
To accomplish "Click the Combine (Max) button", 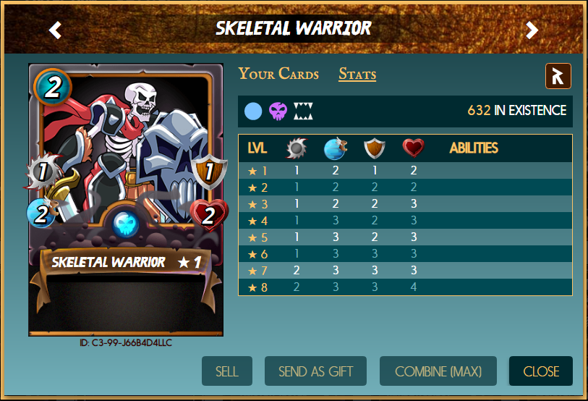I will click(438, 371).
